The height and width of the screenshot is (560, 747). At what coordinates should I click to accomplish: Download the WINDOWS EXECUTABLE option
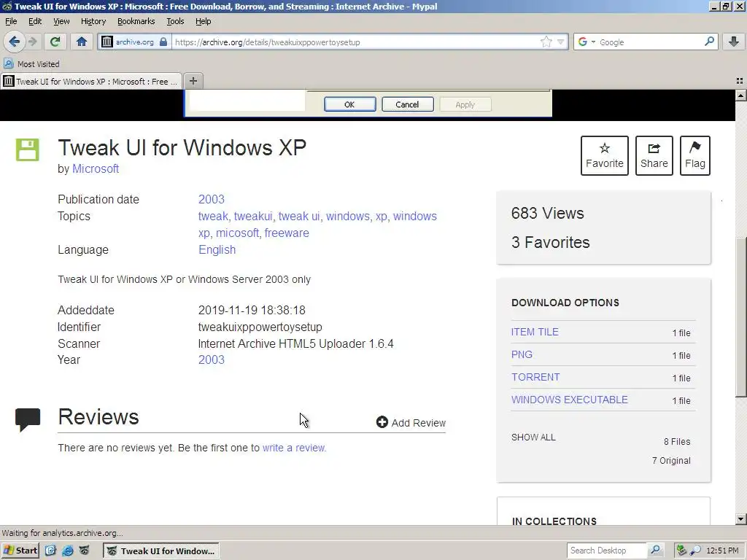coord(569,400)
